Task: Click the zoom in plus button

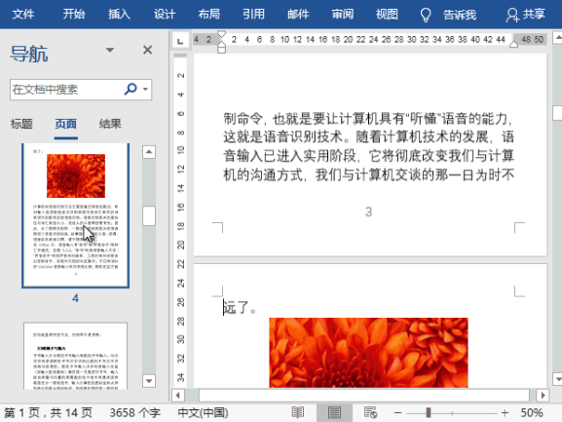Action: coord(505,413)
